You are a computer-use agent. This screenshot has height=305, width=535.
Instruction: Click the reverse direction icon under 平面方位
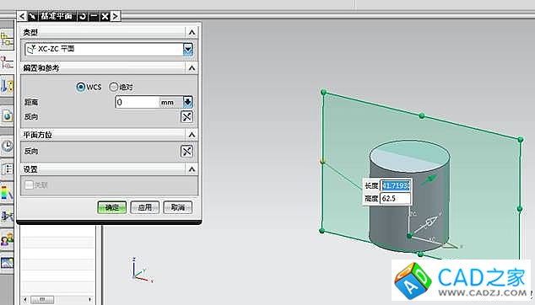pyautogui.click(x=186, y=152)
